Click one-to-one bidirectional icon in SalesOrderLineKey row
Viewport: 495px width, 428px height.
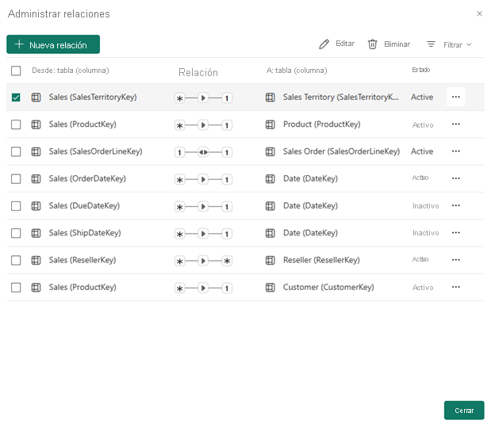(203, 152)
